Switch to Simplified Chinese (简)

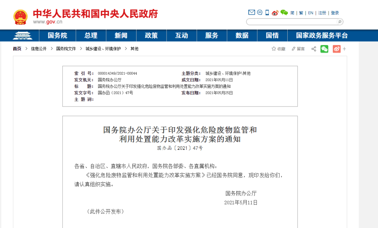tap(292, 13)
